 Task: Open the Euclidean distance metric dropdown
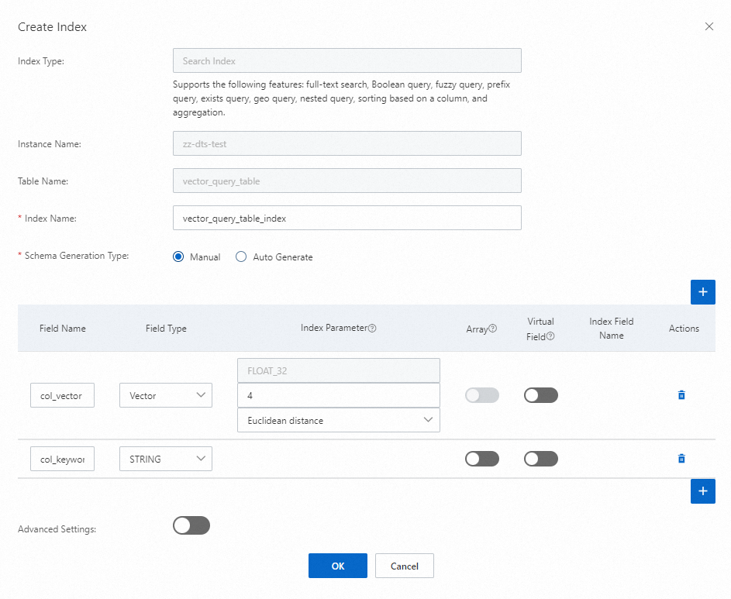[338, 420]
